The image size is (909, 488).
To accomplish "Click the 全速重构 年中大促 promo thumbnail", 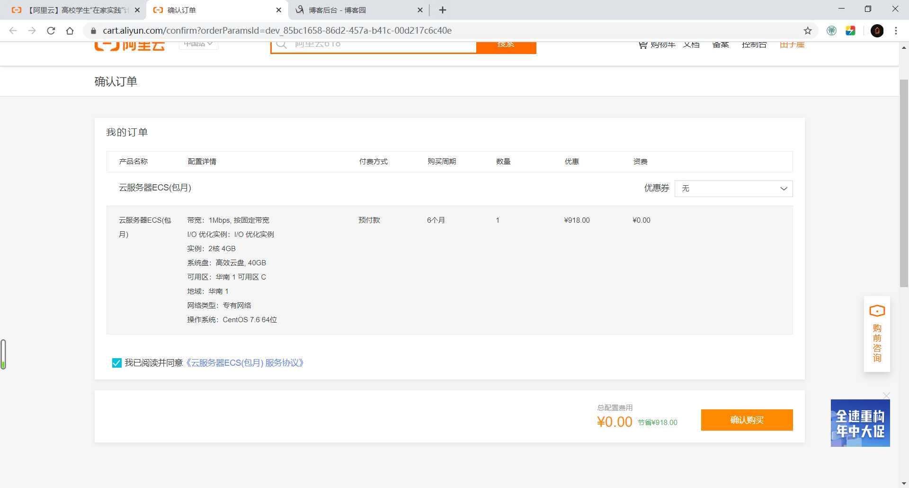I will click(x=860, y=423).
